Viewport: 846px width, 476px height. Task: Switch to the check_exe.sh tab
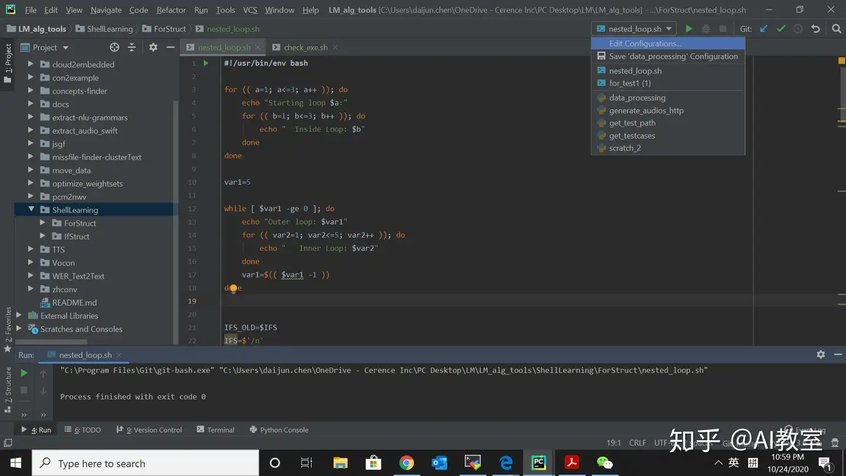[x=305, y=47]
